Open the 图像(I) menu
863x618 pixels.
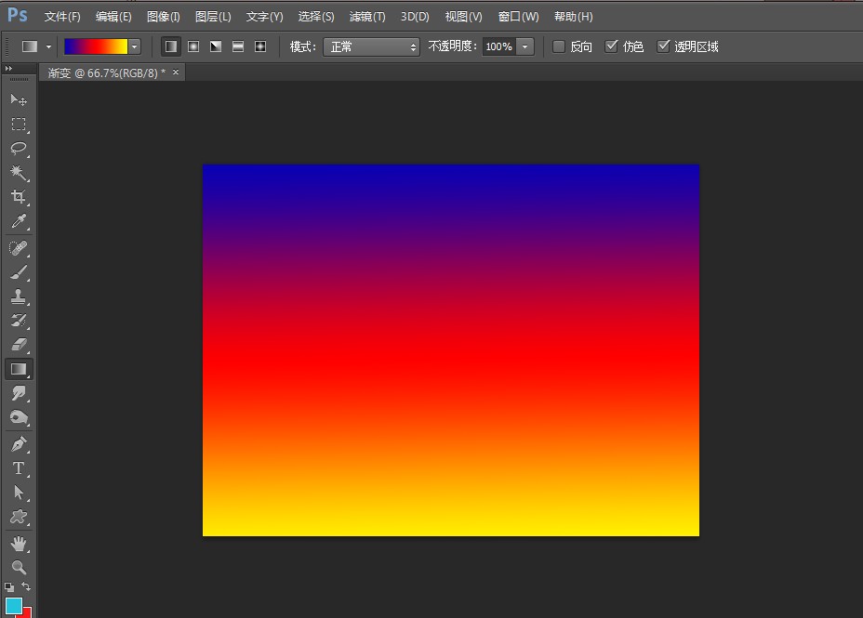pyautogui.click(x=164, y=17)
